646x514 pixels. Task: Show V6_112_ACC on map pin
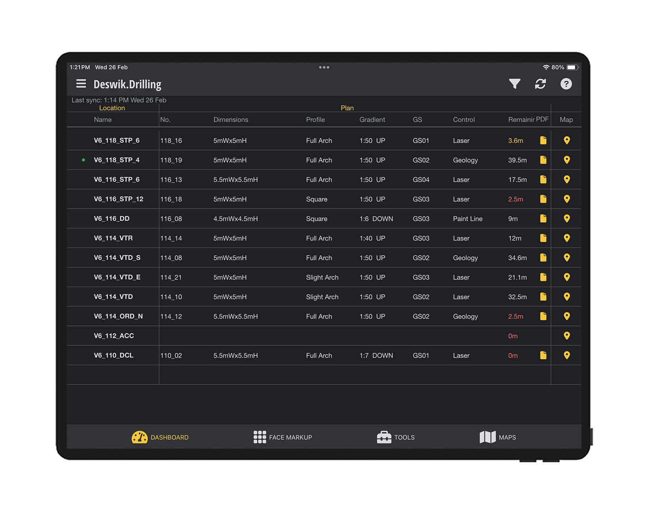[567, 336]
